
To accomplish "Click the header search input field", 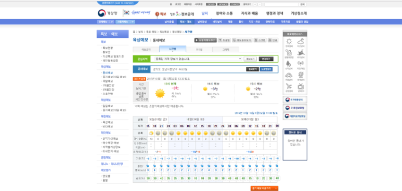I will [x=282, y=4].
